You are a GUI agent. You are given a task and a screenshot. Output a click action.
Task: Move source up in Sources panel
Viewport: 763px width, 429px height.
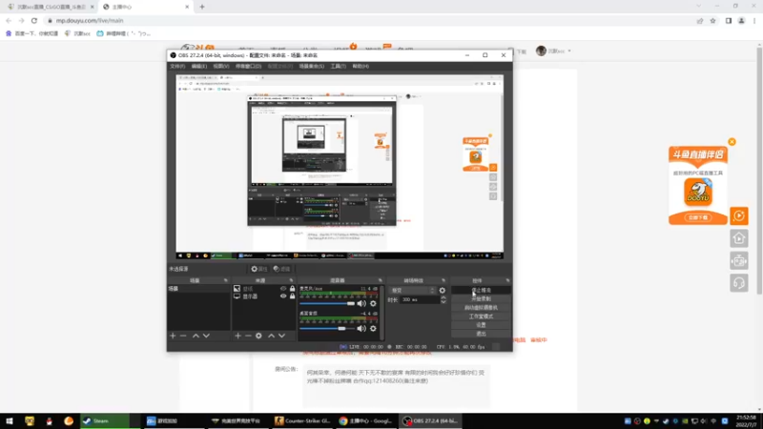[x=271, y=336]
